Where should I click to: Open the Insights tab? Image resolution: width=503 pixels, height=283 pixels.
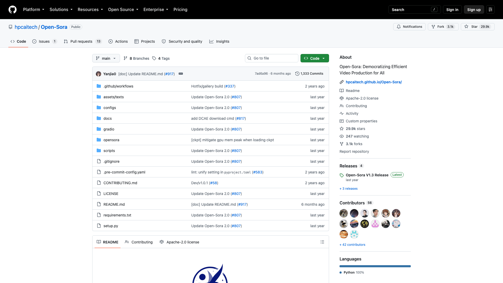click(x=219, y=41)
